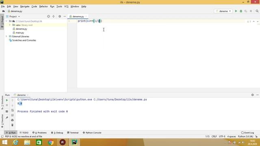The width and height of the screenshot is (260, 146).
Task: Open the Run tool window tab
Action: (11, 133)
